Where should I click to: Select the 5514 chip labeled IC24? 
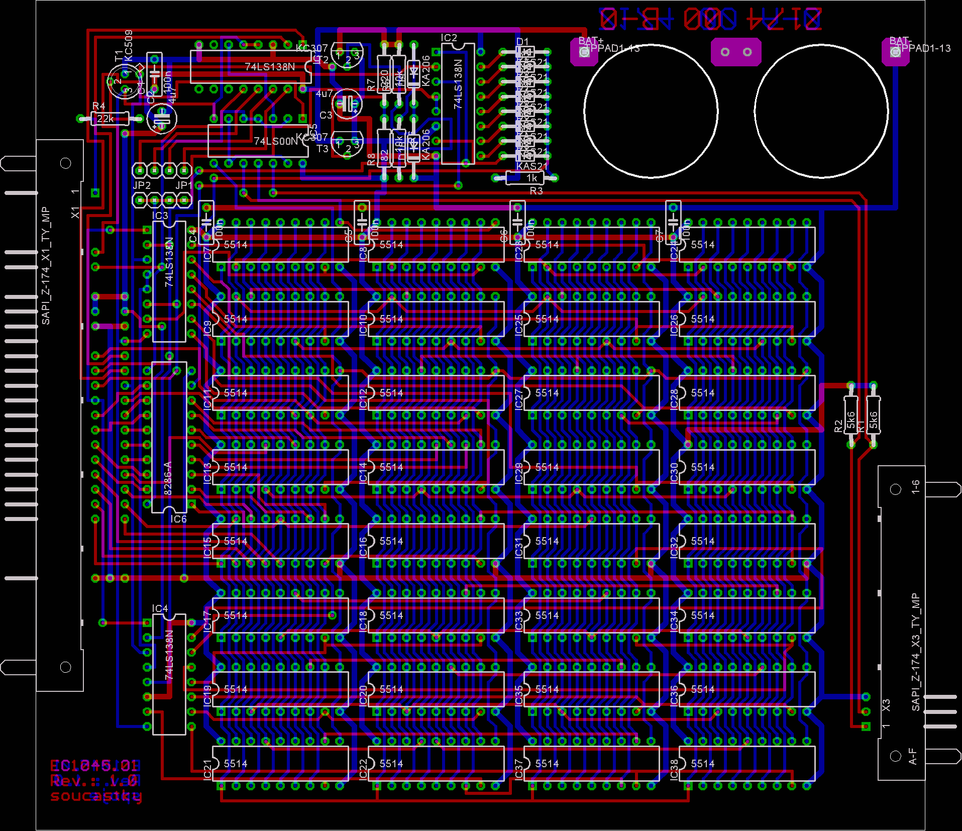[x=747, y=245]
